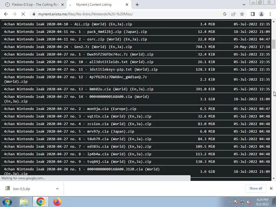The height and width of the screenshot is (207, 276).
Task: Open all3dstitleids.txt zip link
Action: click(x=79, y=62)
